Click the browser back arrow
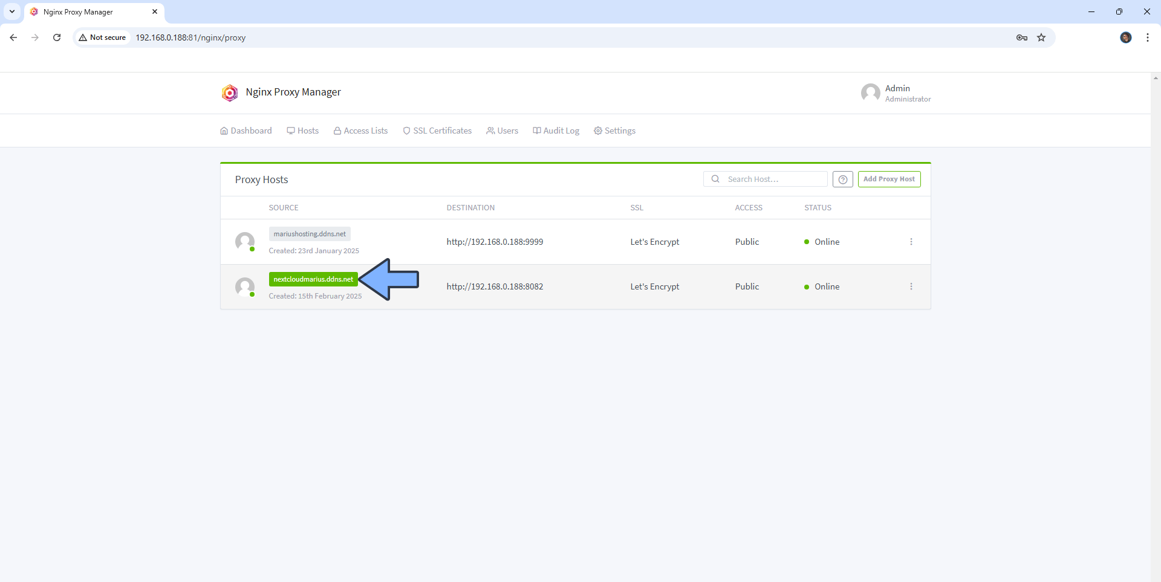 pos(13,37)
